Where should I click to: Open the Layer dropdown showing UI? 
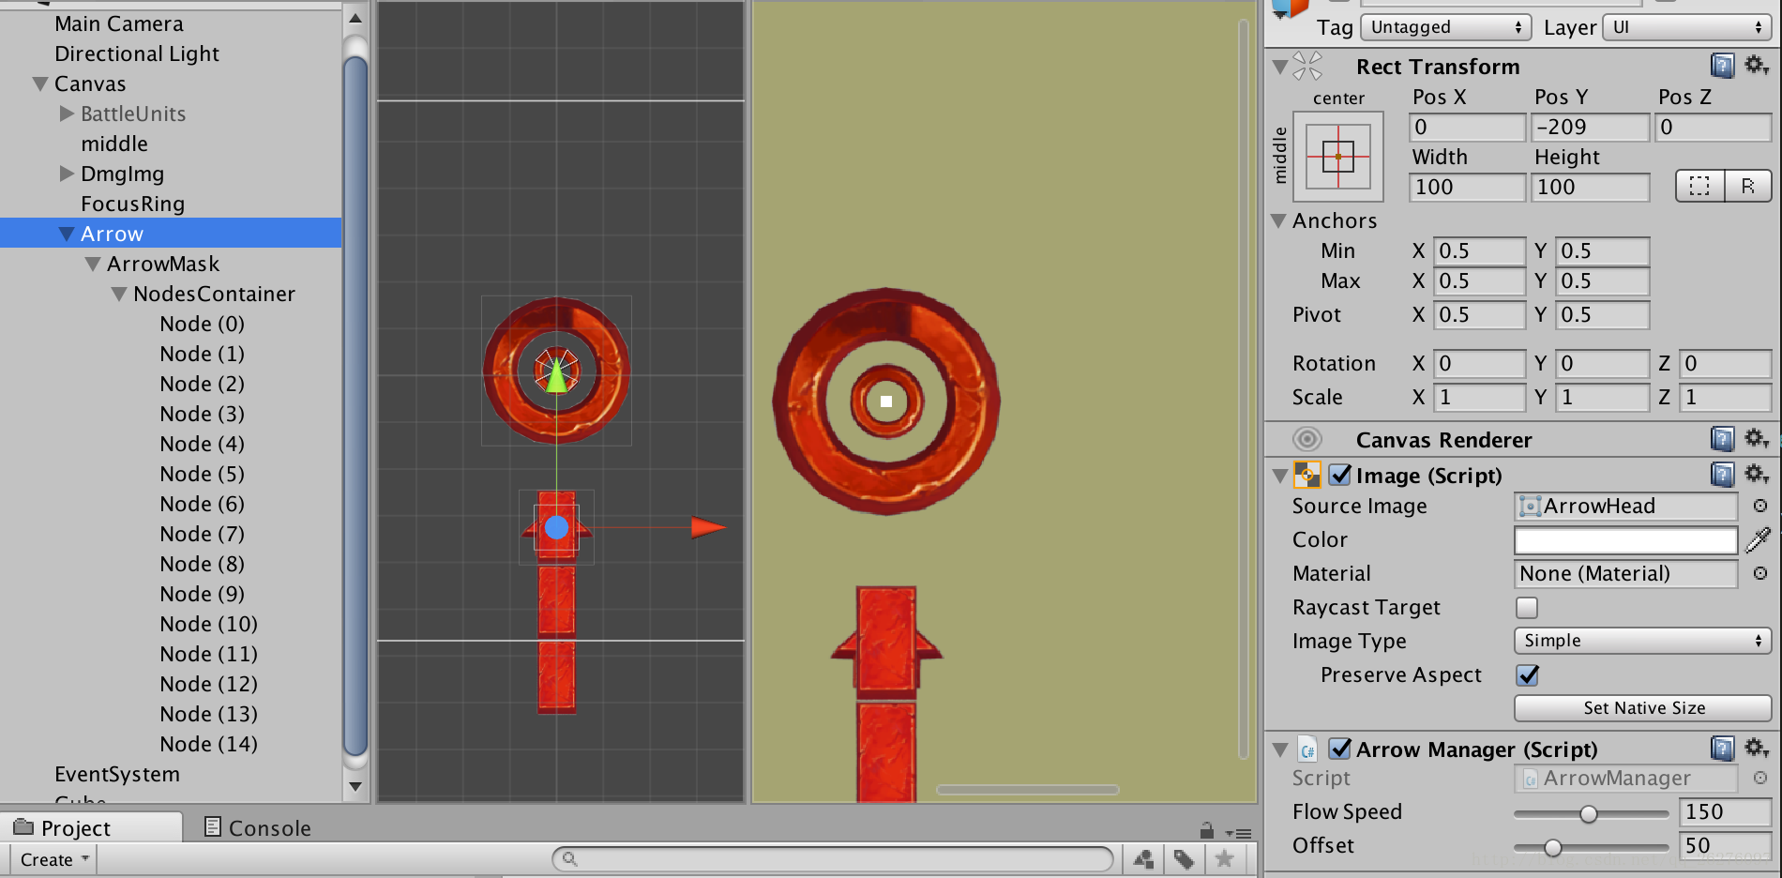pyautogui.click(x=1687, y=27)
